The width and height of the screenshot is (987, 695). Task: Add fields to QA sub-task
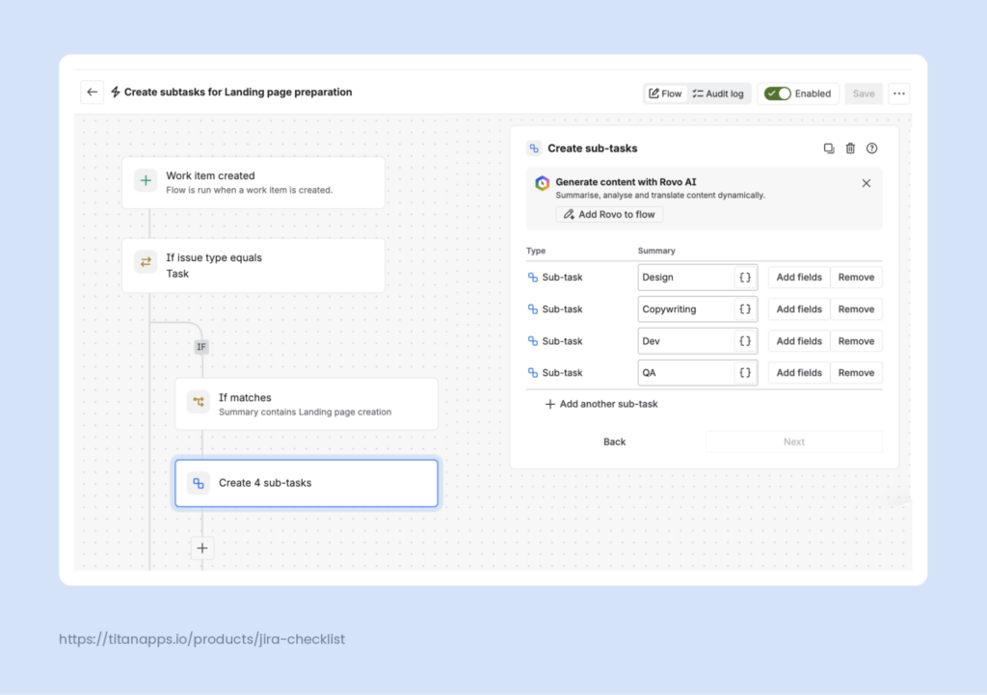799,373
